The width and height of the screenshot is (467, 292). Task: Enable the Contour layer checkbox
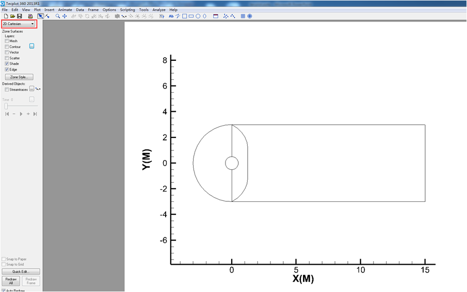click(x=7, y=47)
